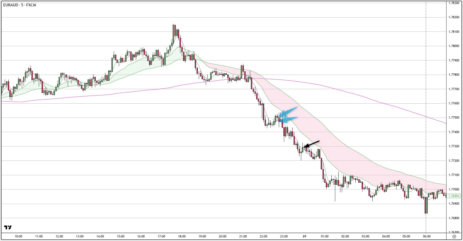The height and width of the screenshot is (241, 463).
Task: Click the 22:00 time axis label
Action: click(263, 236)
